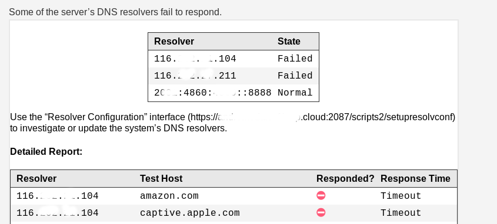Select the captive.apple.com test host cell
This screenshot has width=497, height=224.
coord(190,213)
